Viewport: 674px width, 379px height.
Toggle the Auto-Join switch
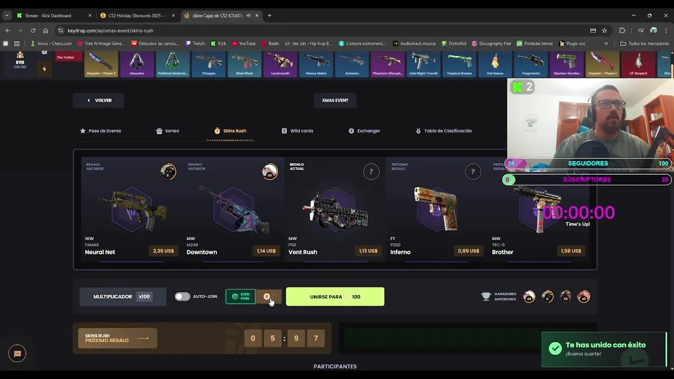[x=182, y=296]
